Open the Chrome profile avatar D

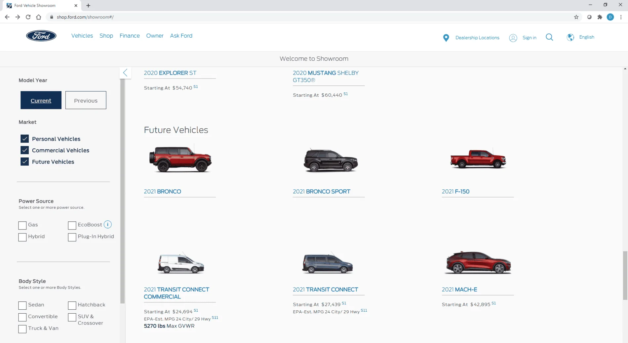click(610, 17)
